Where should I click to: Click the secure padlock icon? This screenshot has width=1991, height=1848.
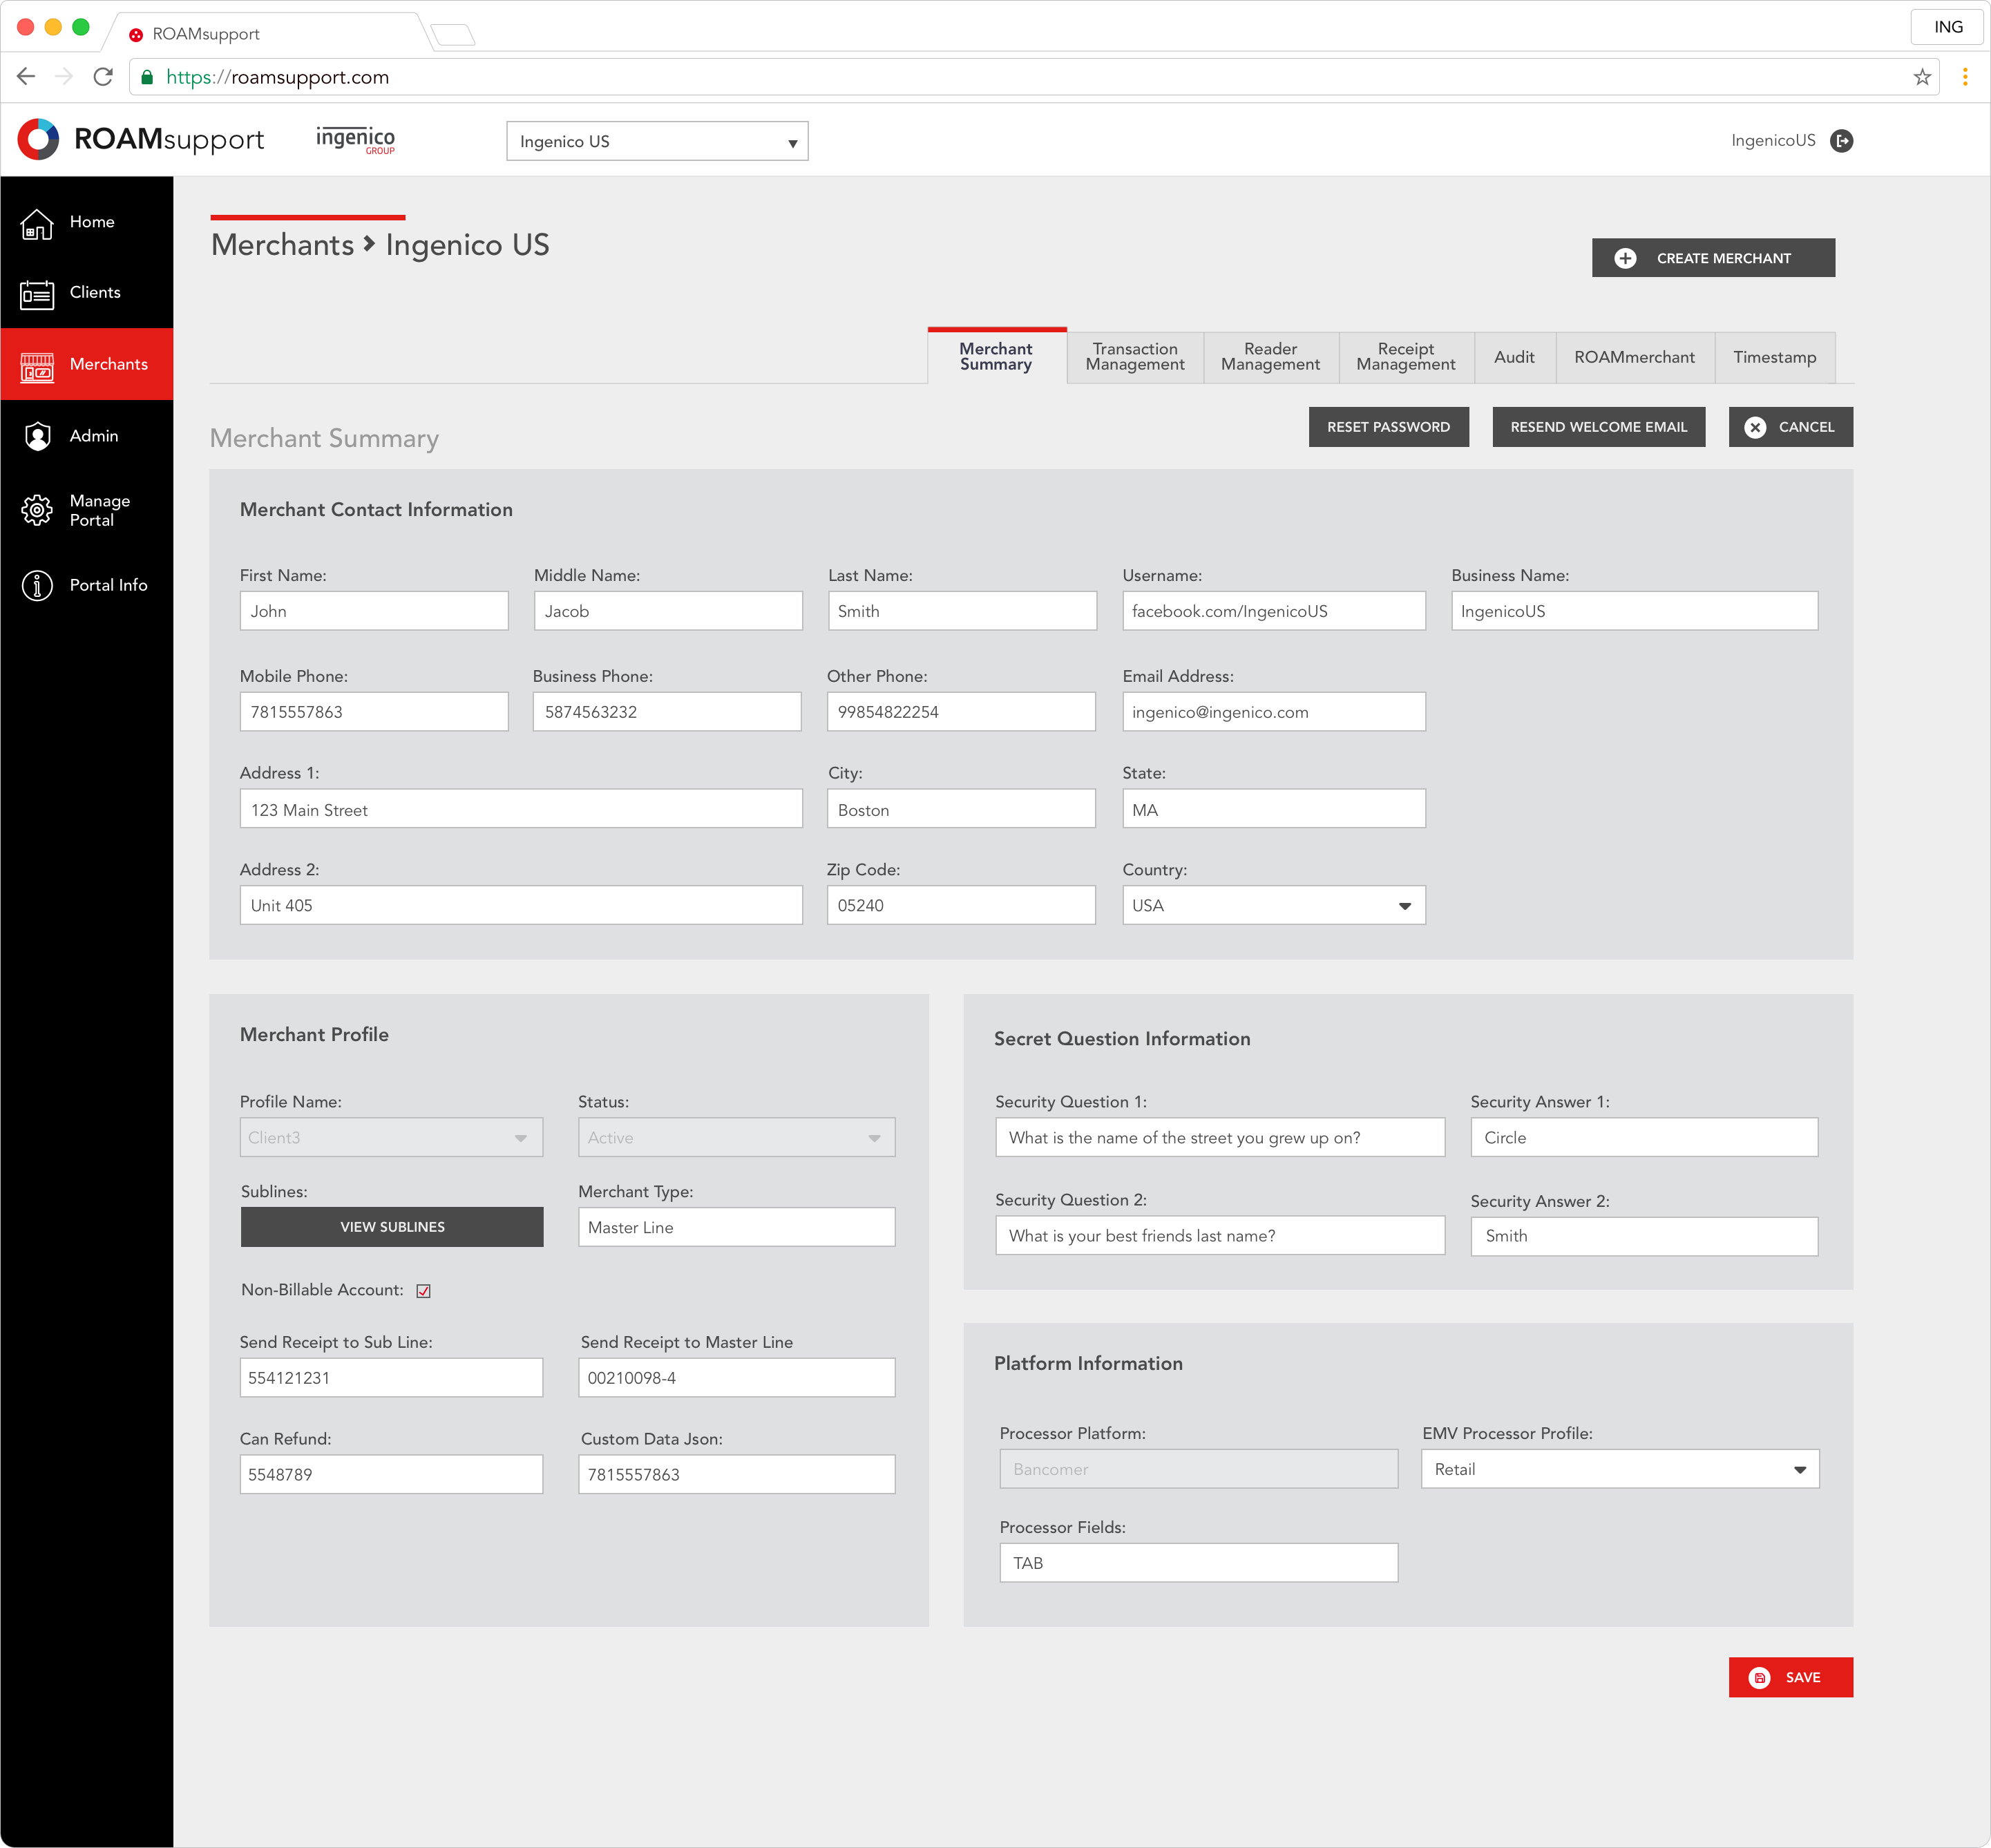[x=147, y=77]
